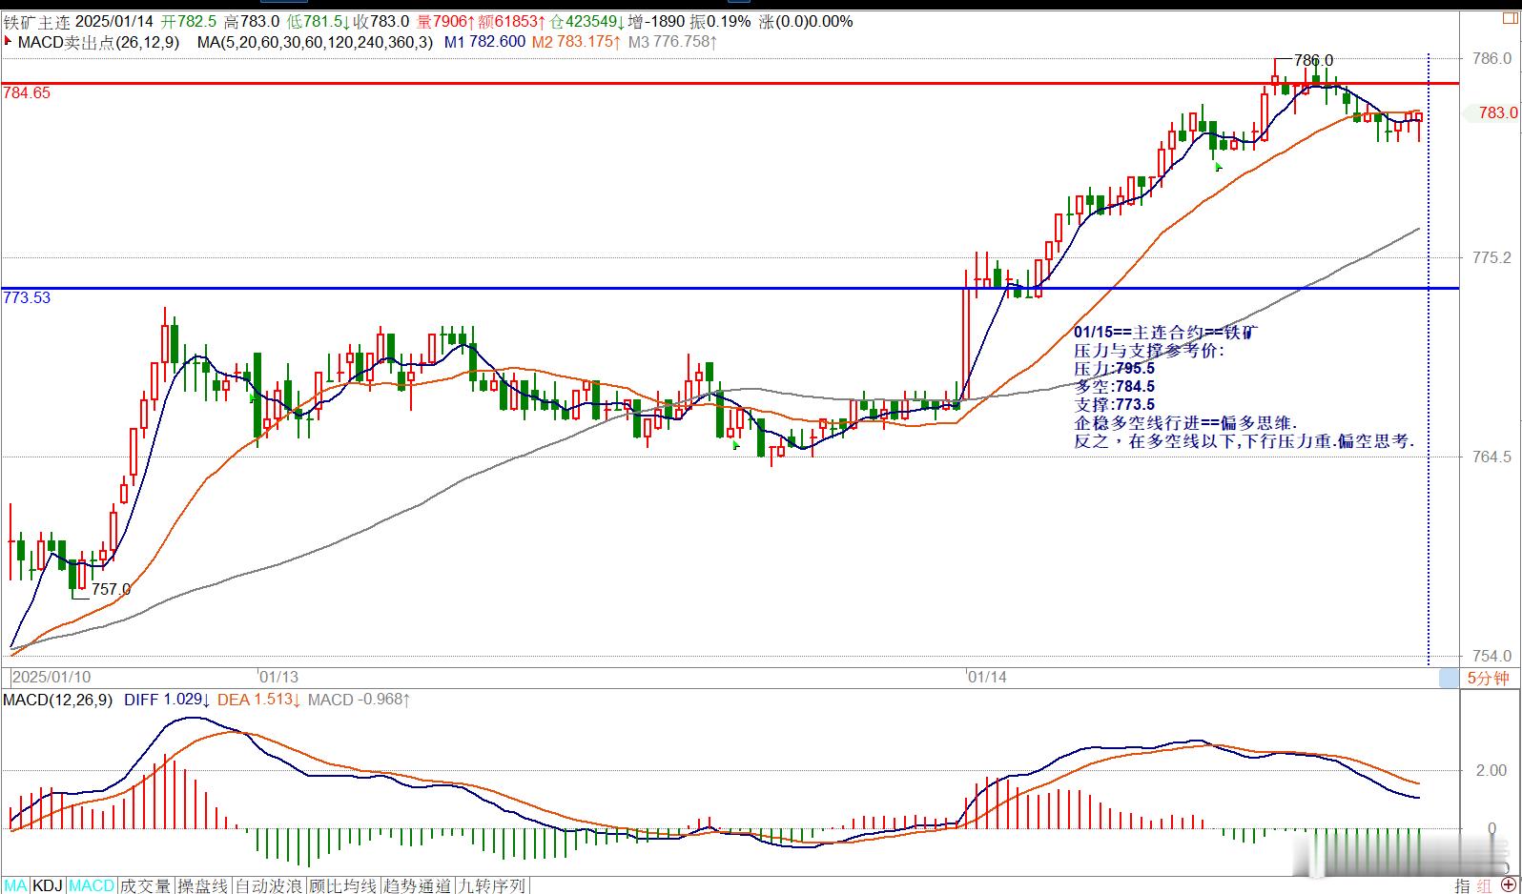Open the 趋势通道 tab

click(418, 885)
